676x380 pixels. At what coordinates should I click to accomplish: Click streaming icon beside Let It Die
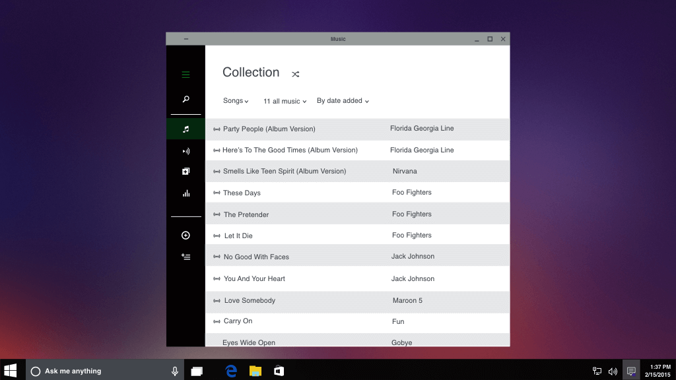(x=217, y=236)
